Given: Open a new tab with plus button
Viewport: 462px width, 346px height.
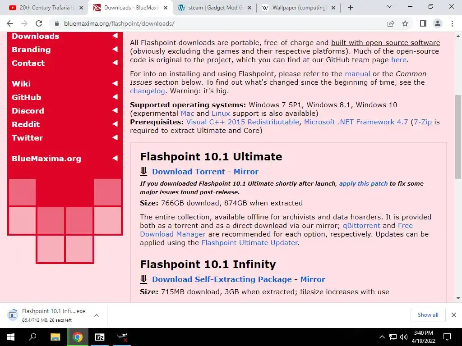Looking at the screenshot, I should pos(350,8).
